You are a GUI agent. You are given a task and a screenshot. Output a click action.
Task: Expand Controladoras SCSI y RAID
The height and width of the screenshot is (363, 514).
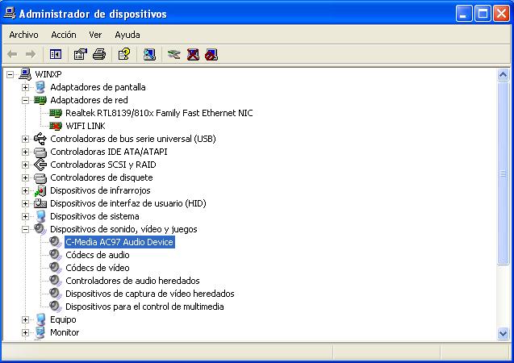[x=25, y=165]
